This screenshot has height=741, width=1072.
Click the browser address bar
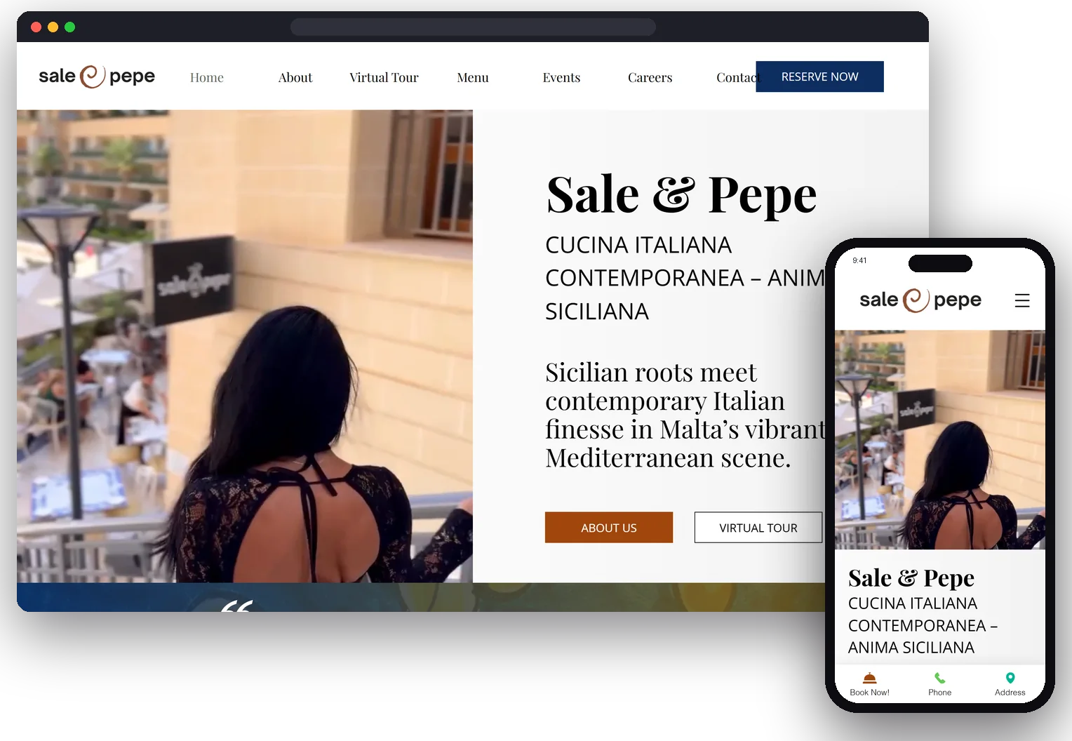(x=473, y=27)
